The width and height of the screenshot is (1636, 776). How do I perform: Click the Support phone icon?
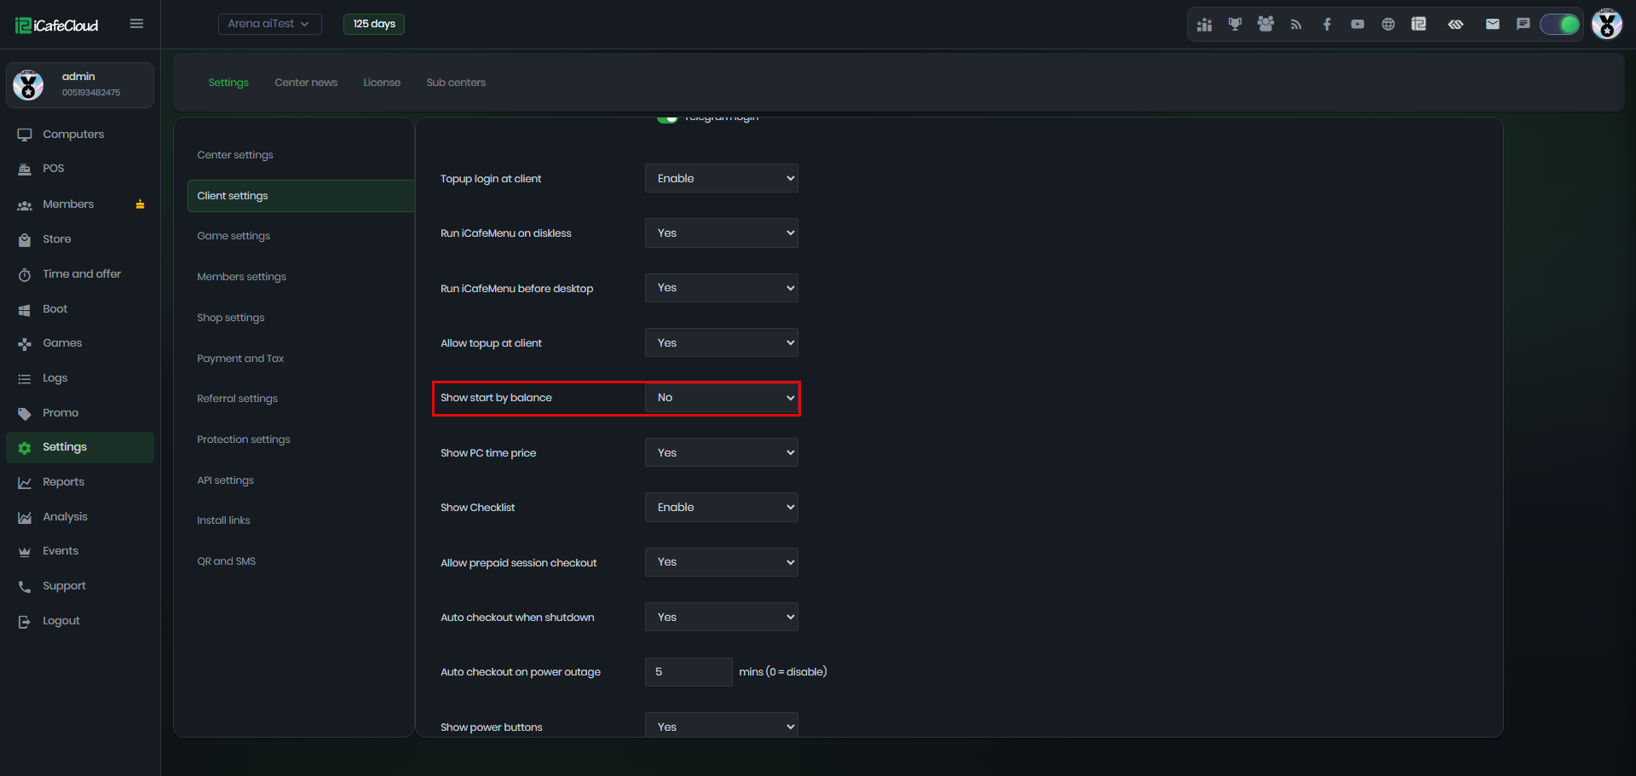(x=25, y=587)
